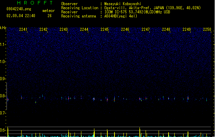Click the ICOM IC-575 receiver text

click(137, 12)
